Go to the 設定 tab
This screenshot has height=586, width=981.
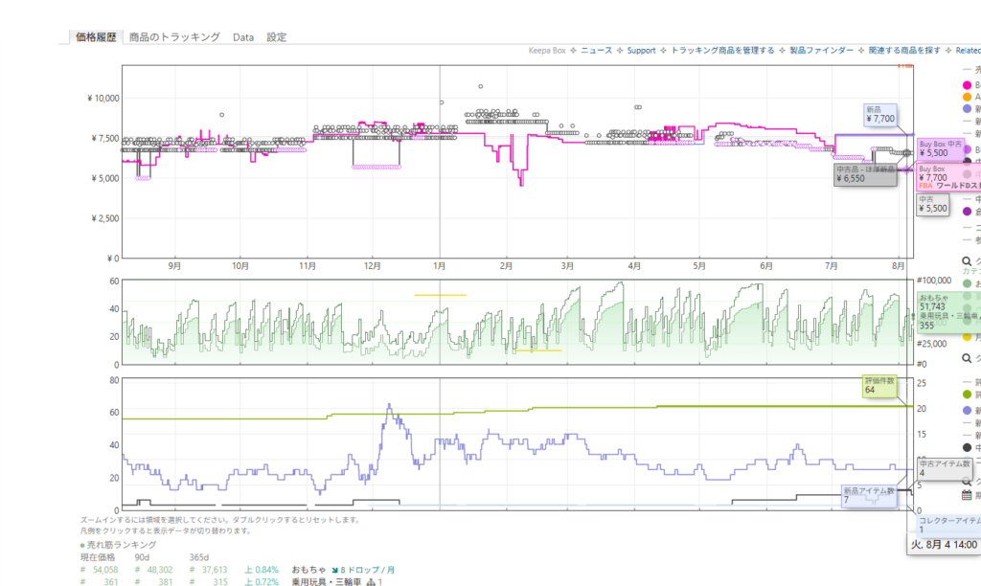277,37
